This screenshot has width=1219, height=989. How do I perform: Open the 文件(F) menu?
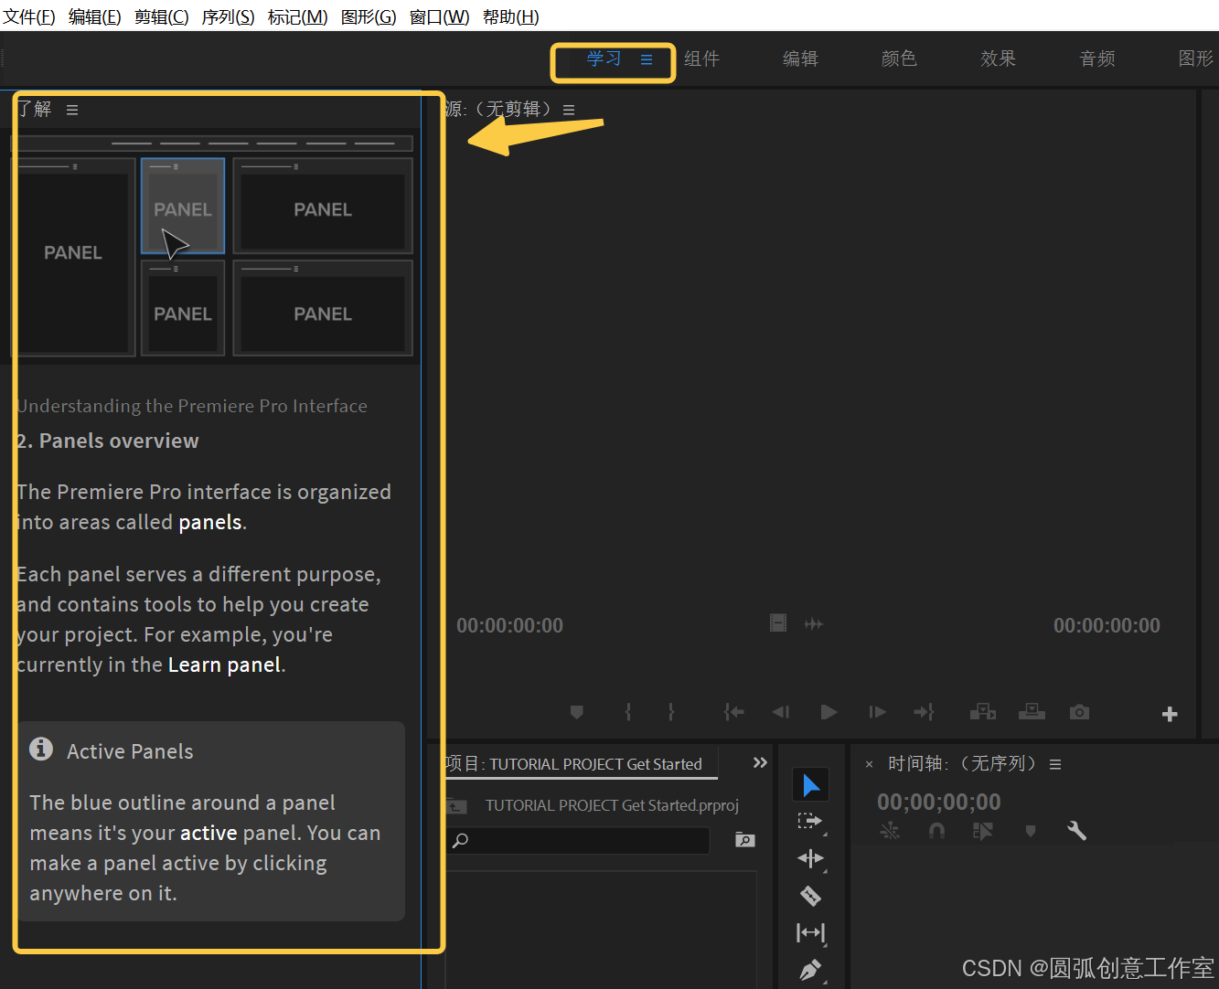click(29, 16)
